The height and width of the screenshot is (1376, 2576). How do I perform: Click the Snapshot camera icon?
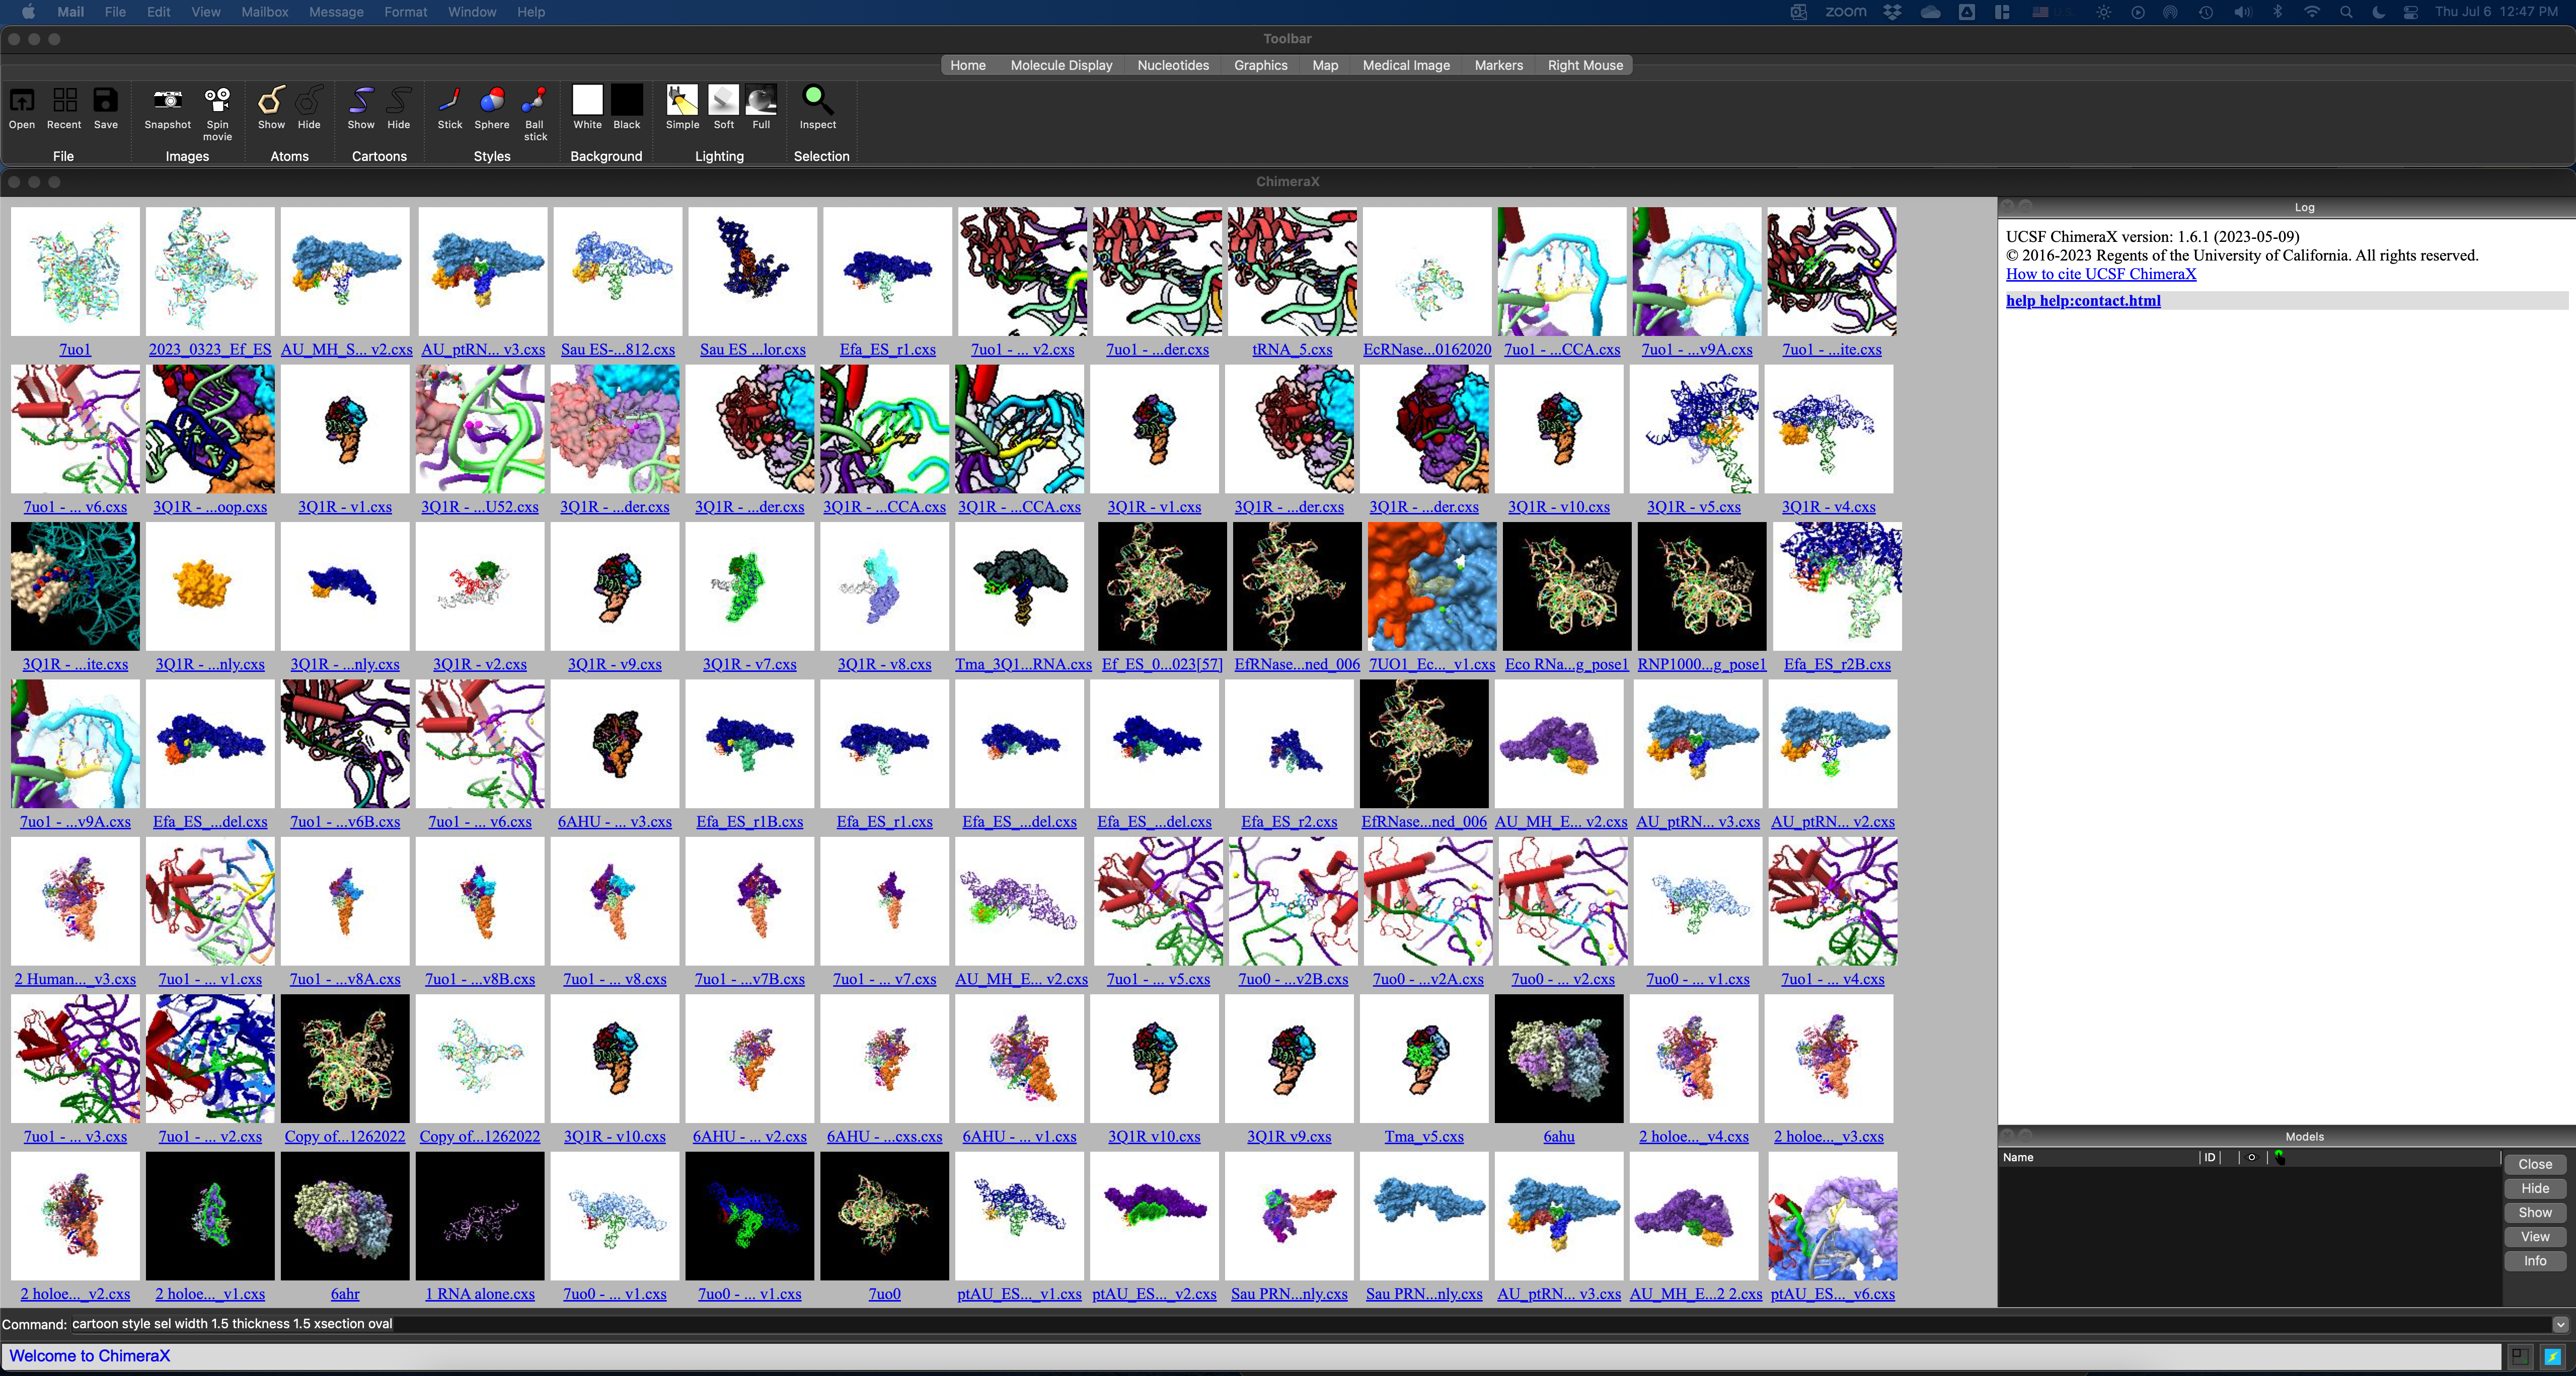click(167, 100)
